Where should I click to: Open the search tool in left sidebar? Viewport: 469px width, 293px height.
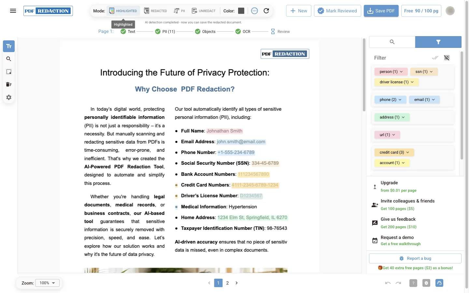point(9,59)
